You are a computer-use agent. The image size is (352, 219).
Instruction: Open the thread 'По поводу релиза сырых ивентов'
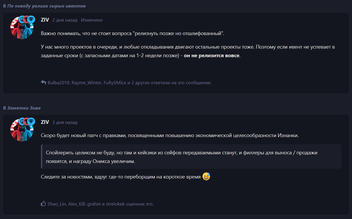pyautogui.click(x=46, y=6)
